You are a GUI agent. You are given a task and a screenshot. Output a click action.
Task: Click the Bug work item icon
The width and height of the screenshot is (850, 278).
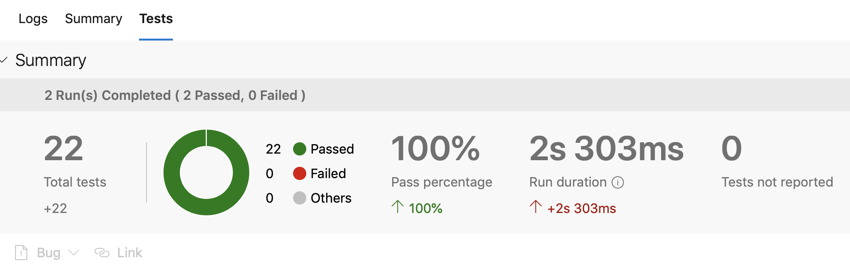coord(20,253)
